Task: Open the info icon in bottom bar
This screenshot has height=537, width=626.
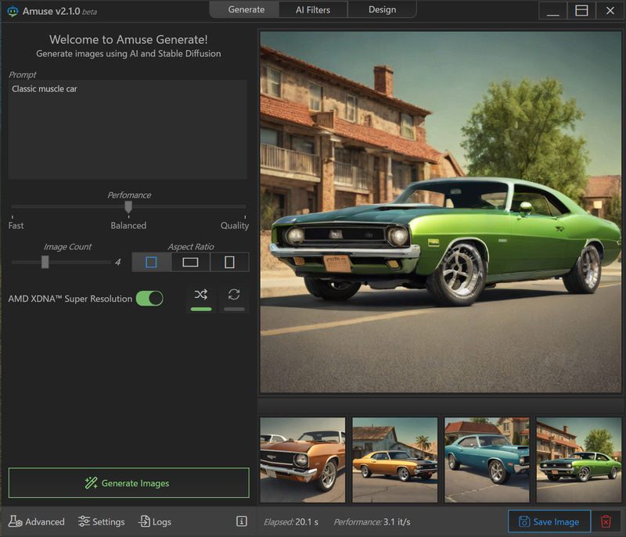Action: pos(242,521)
